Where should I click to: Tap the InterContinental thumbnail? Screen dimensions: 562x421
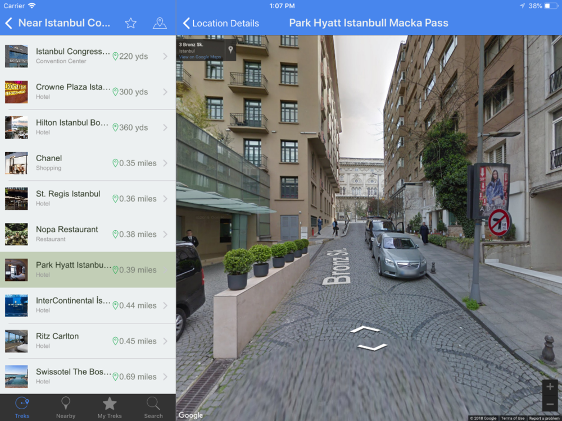click(x=16, y=306)
